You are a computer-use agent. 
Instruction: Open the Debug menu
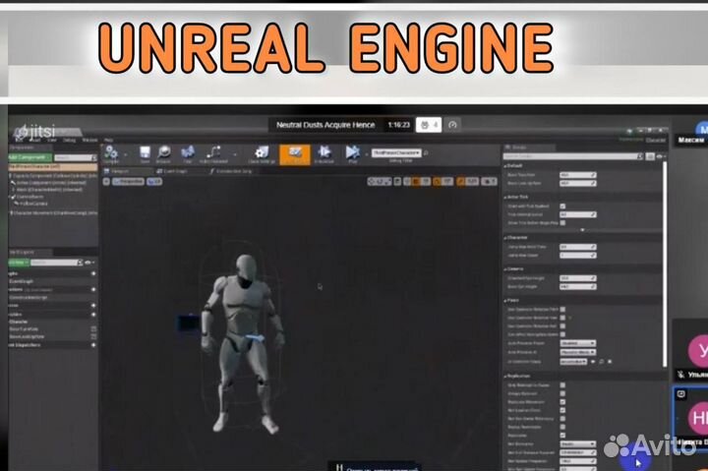(69, 140)
